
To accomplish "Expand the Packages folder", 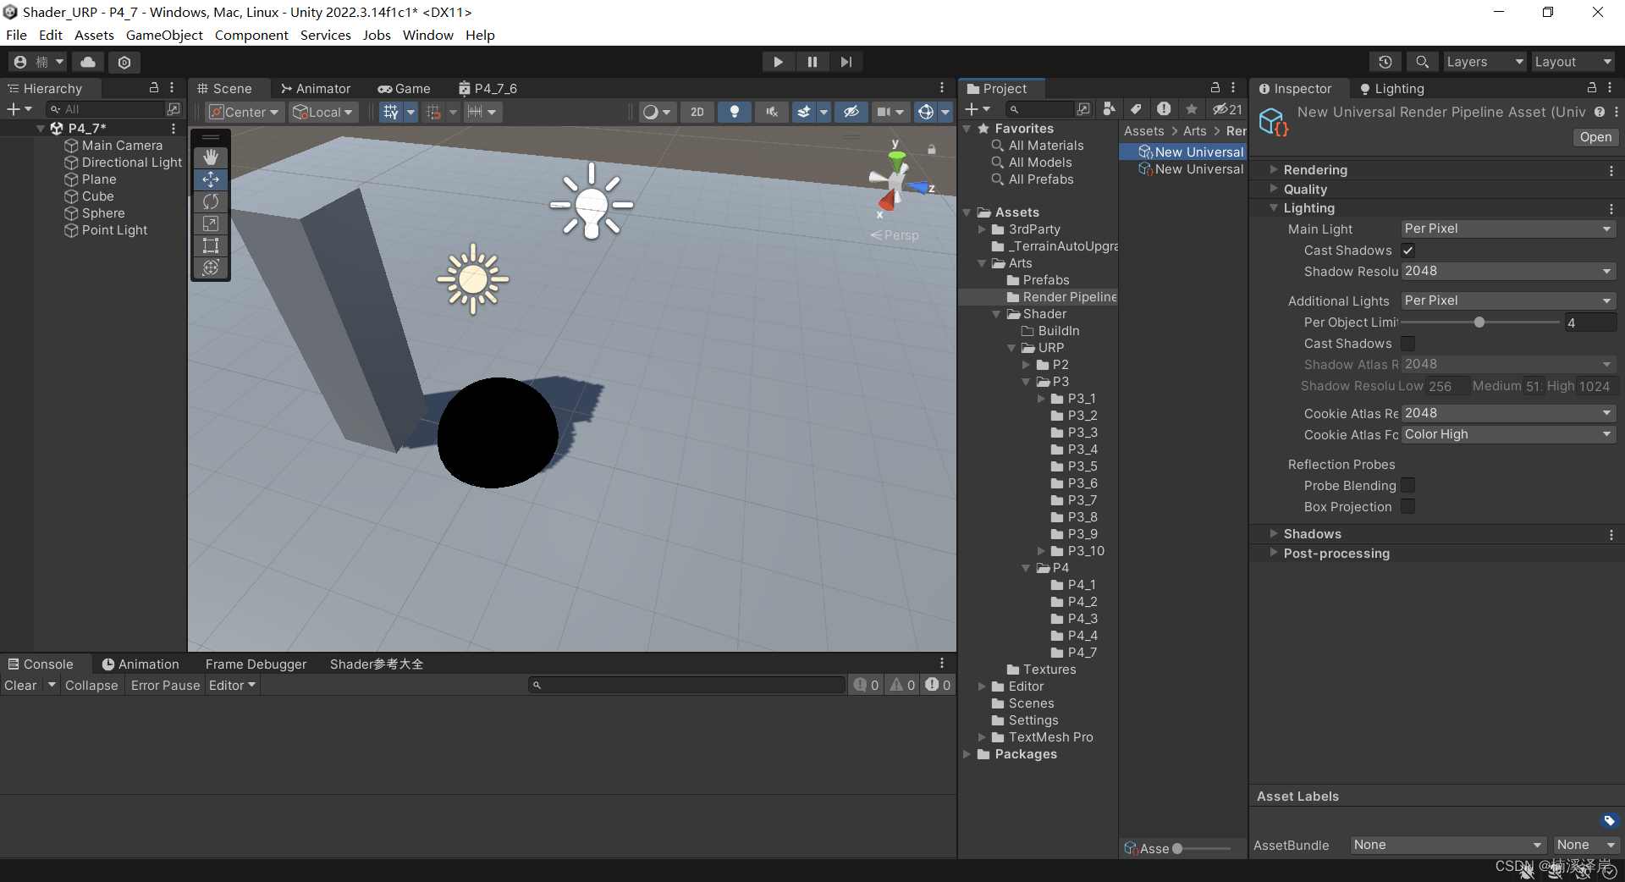I will click(967, 754).
